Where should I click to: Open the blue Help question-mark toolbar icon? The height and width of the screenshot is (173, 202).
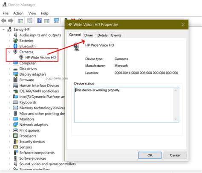pyautogui.click(x=39, y=21)
